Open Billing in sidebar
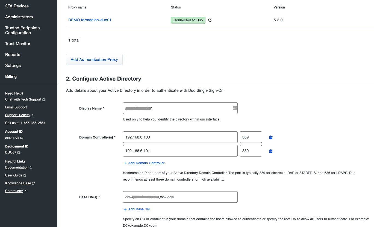This screenshot has height=227, width=374. (11, 76)
